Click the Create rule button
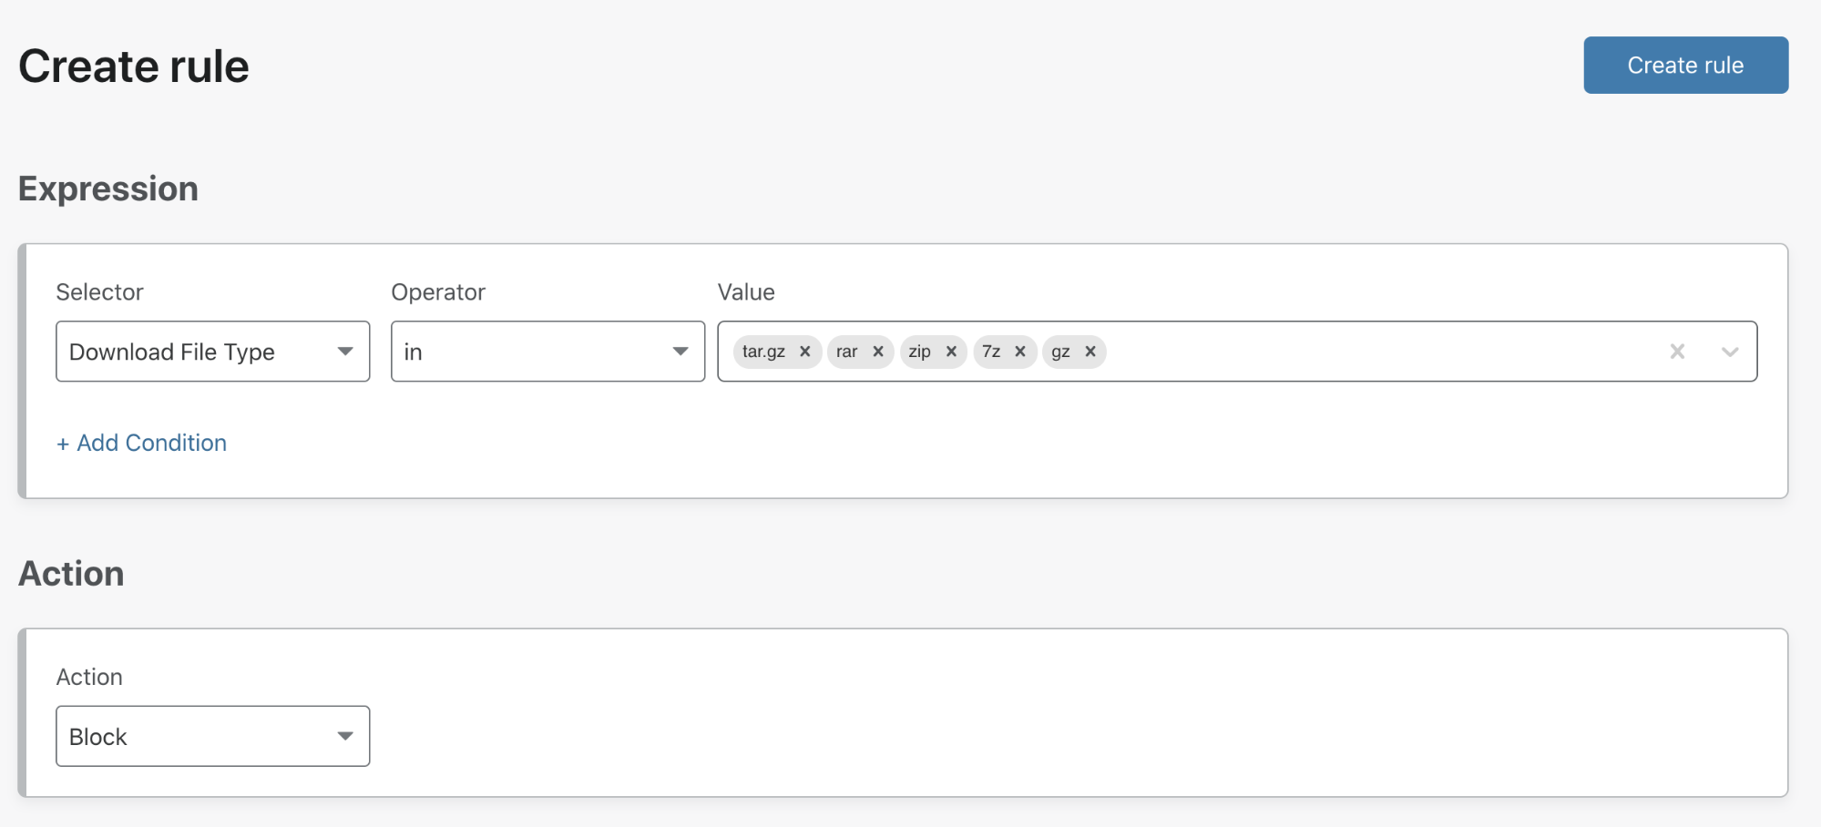 pyautogui.click(x=1685, y=66)
